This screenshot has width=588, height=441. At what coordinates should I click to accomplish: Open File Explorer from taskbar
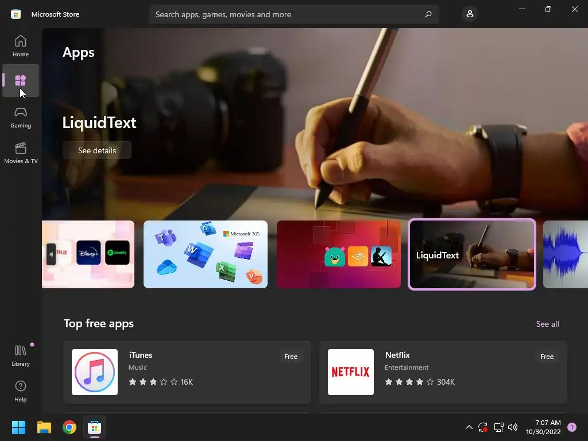click(44, 427)
